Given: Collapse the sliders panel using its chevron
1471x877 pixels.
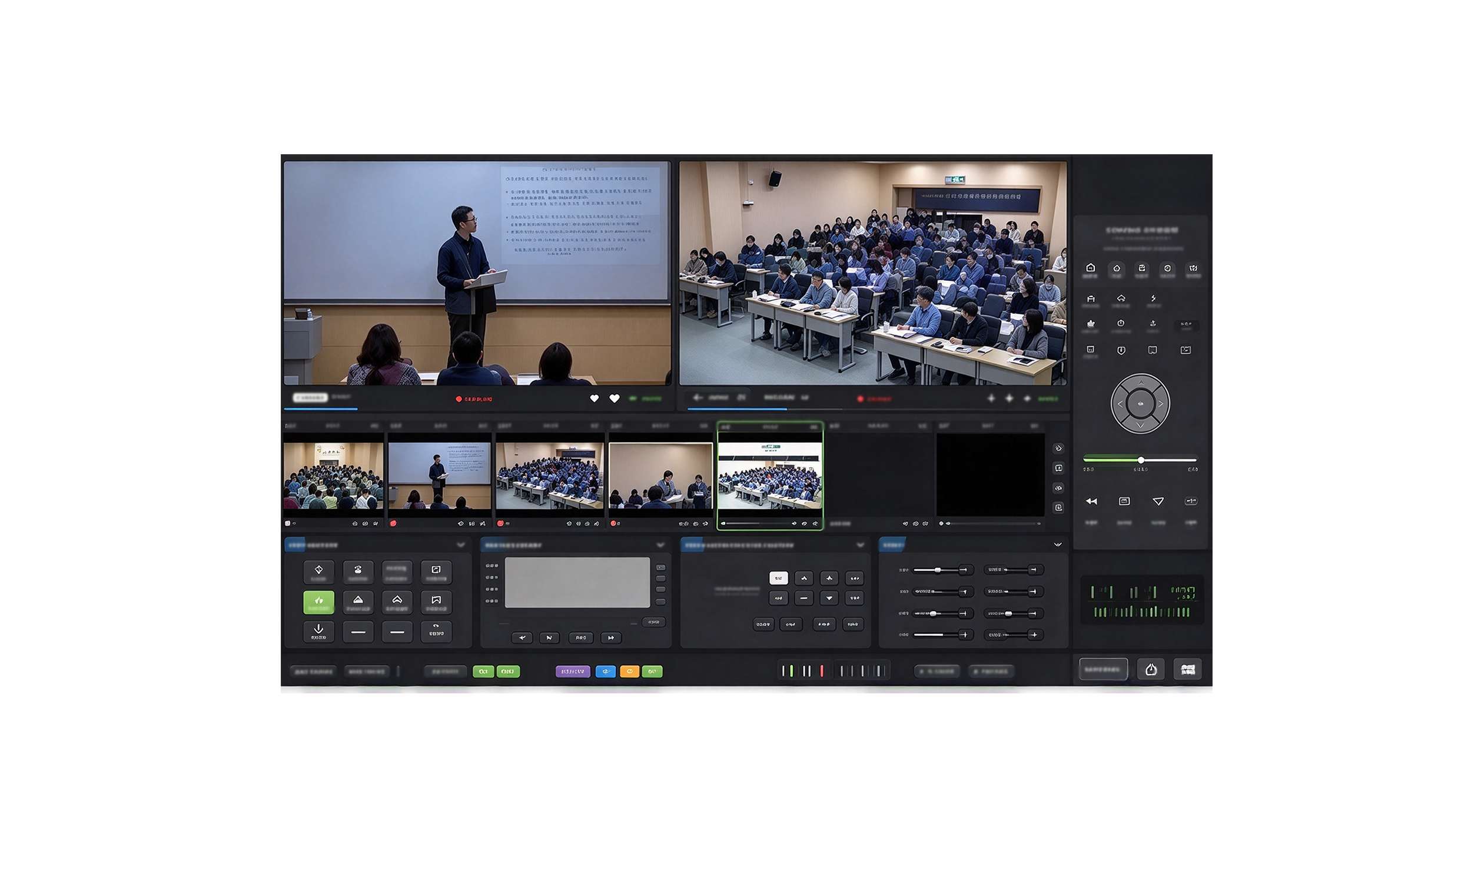Looking at the screenshot, I should click(x=1058, y=545).
